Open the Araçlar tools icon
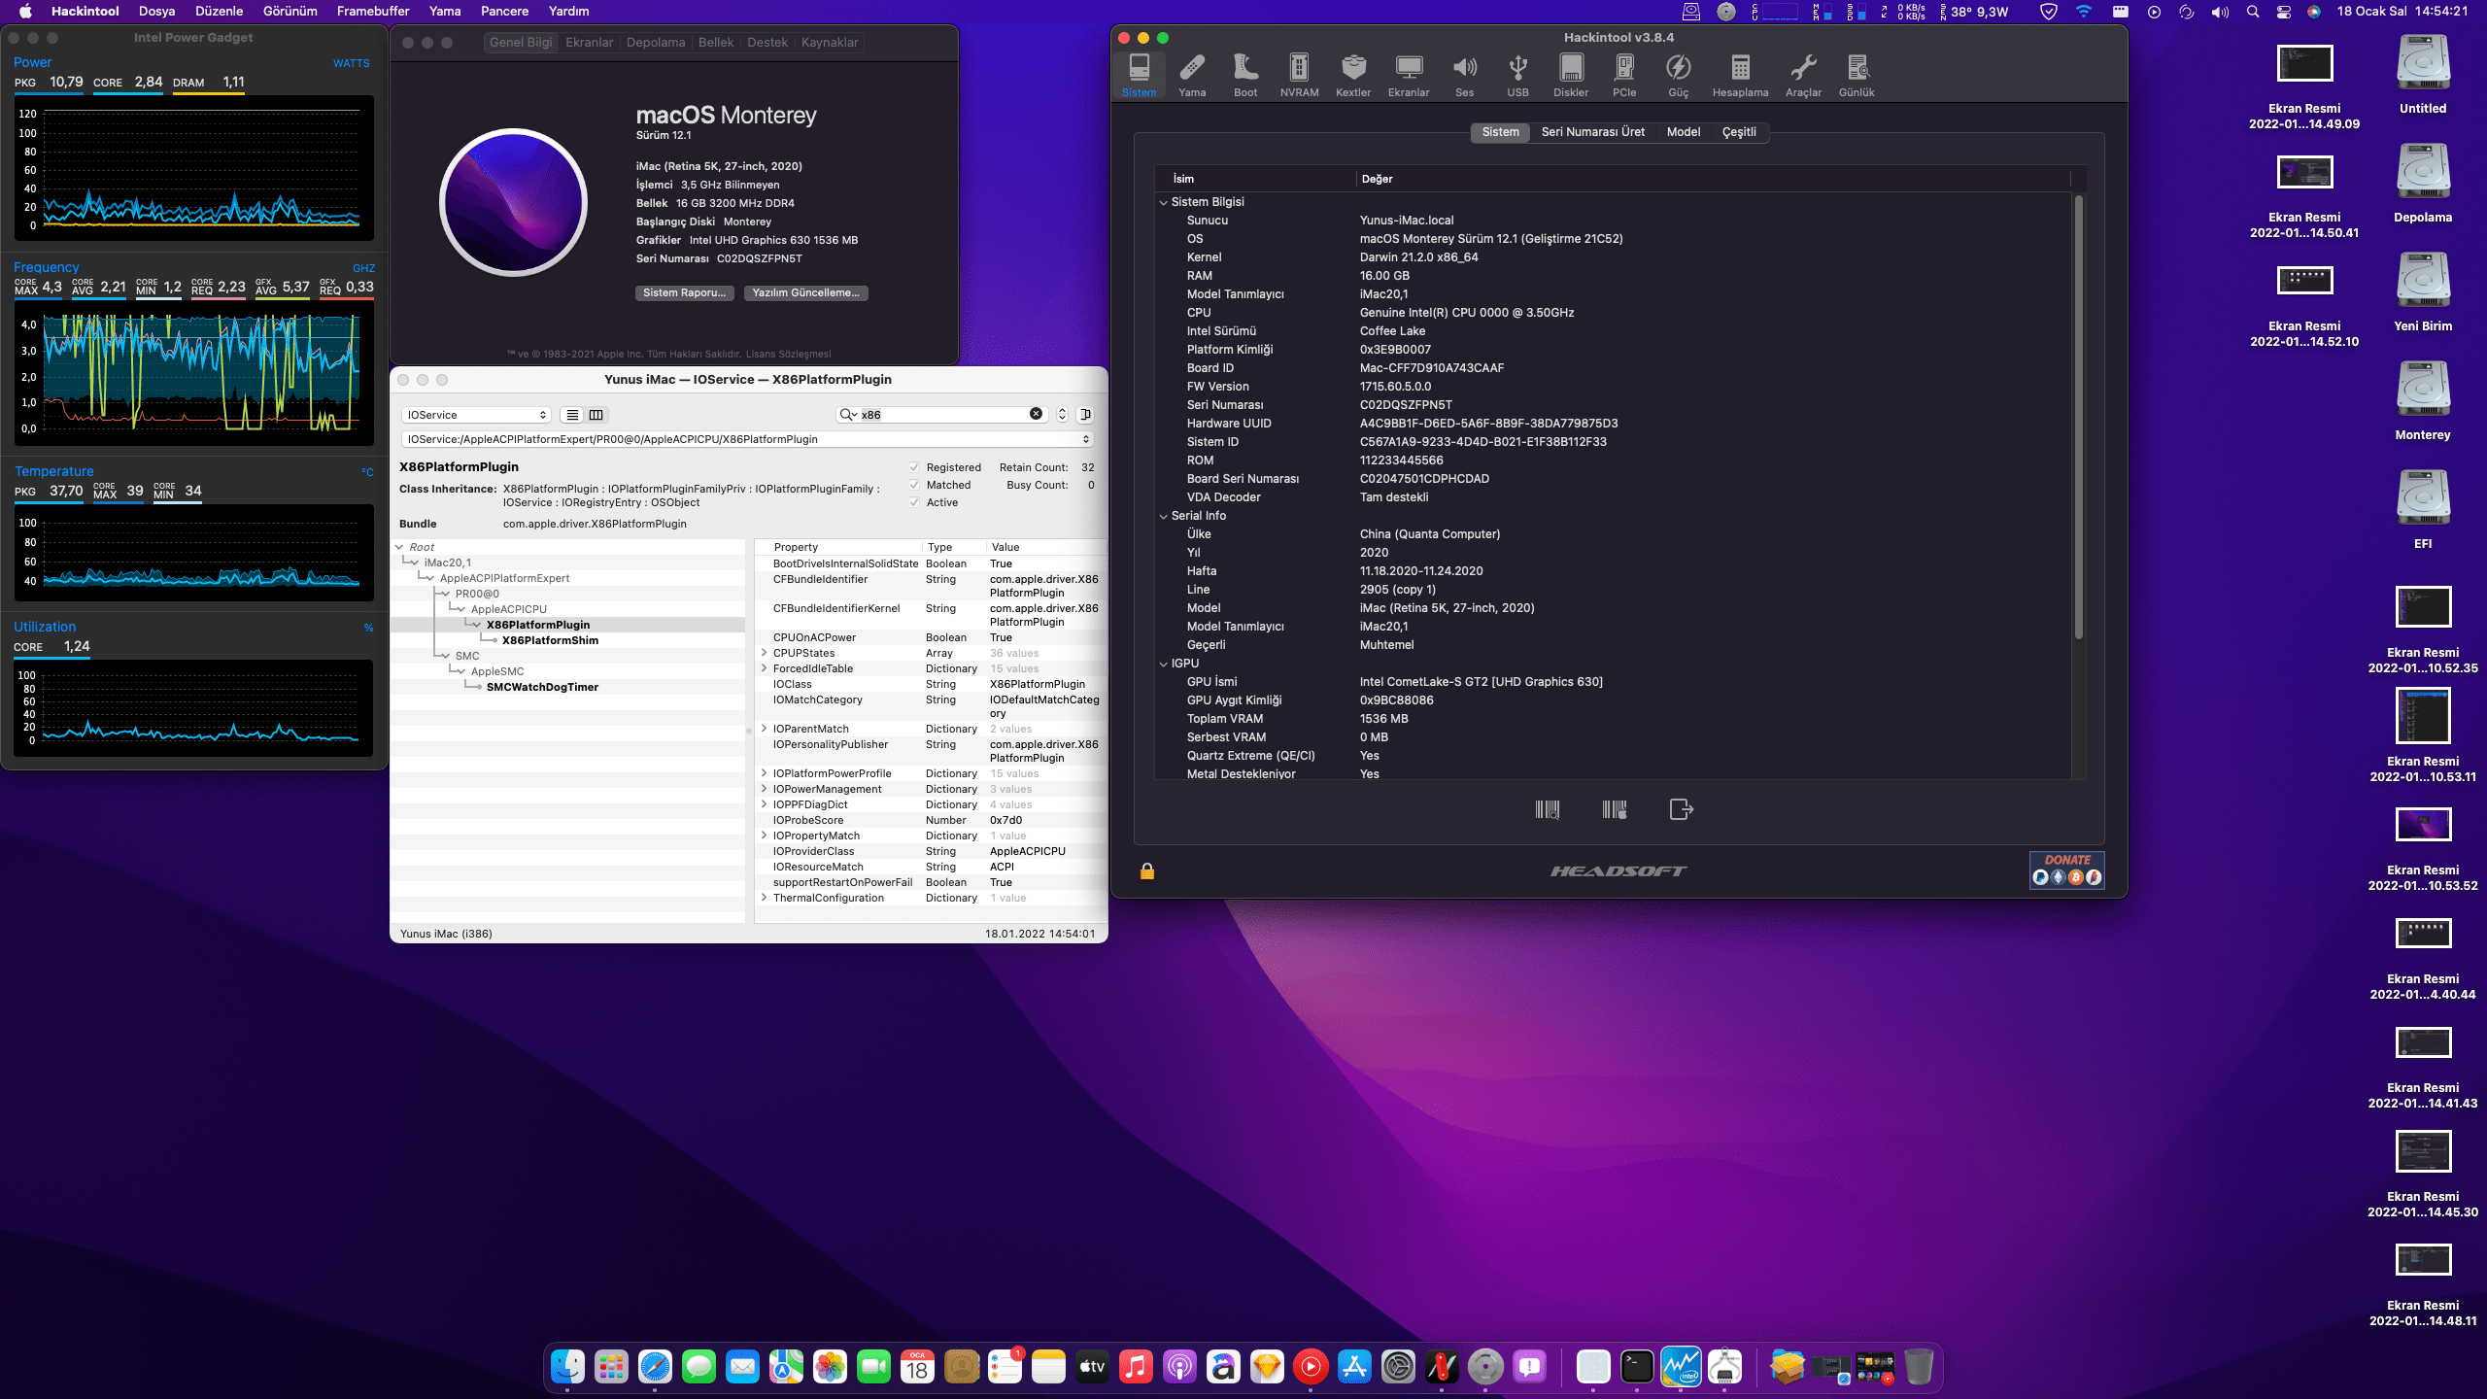Screen dimensions: 2487x1399 1803,75
